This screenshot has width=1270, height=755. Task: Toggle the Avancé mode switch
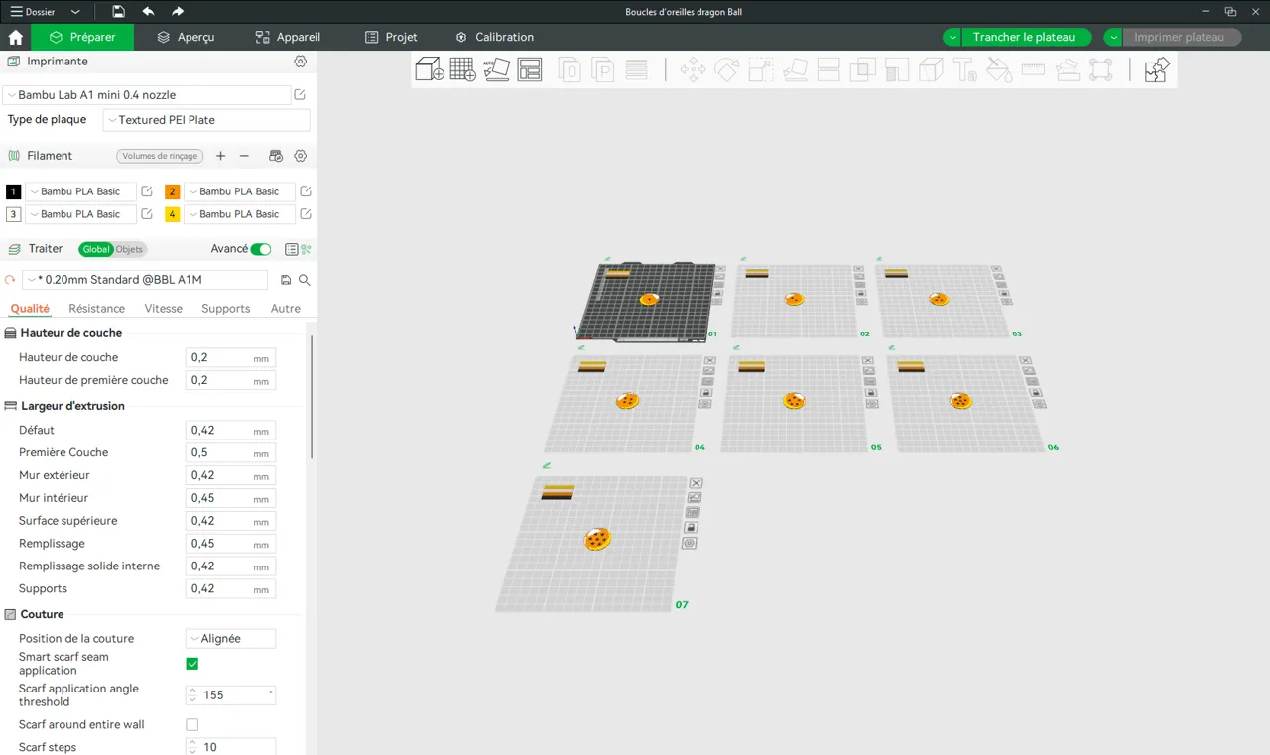click(x=261, y=249)
